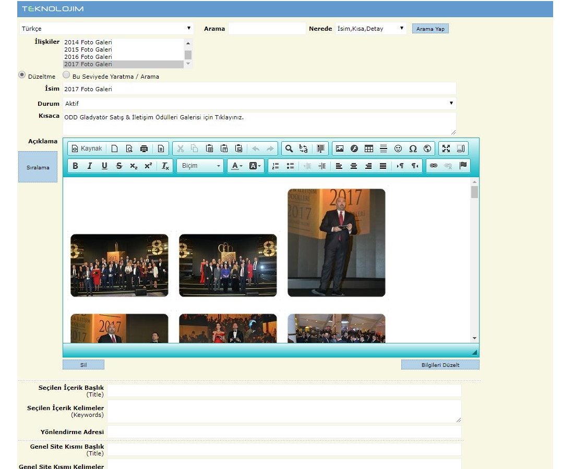Click the Kaynak source button in editor

[87, 149]
